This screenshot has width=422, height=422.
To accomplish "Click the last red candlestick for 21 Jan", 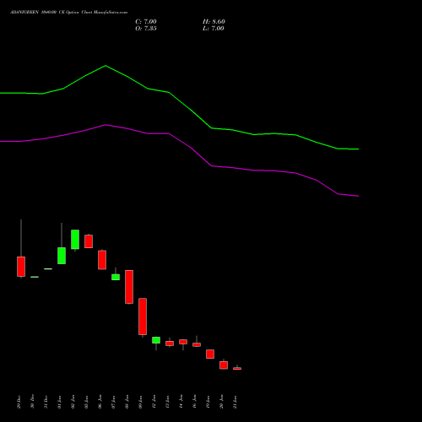I will point(237,368).
